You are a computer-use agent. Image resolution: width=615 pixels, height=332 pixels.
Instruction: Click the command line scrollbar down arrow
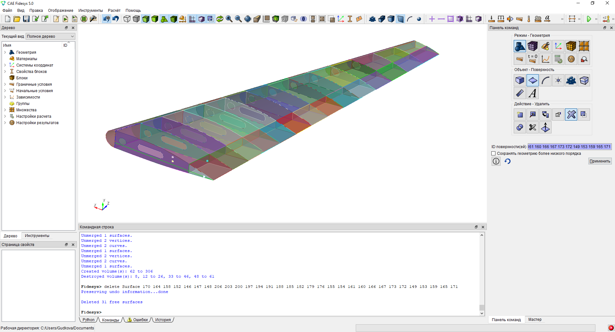[482, 313]
